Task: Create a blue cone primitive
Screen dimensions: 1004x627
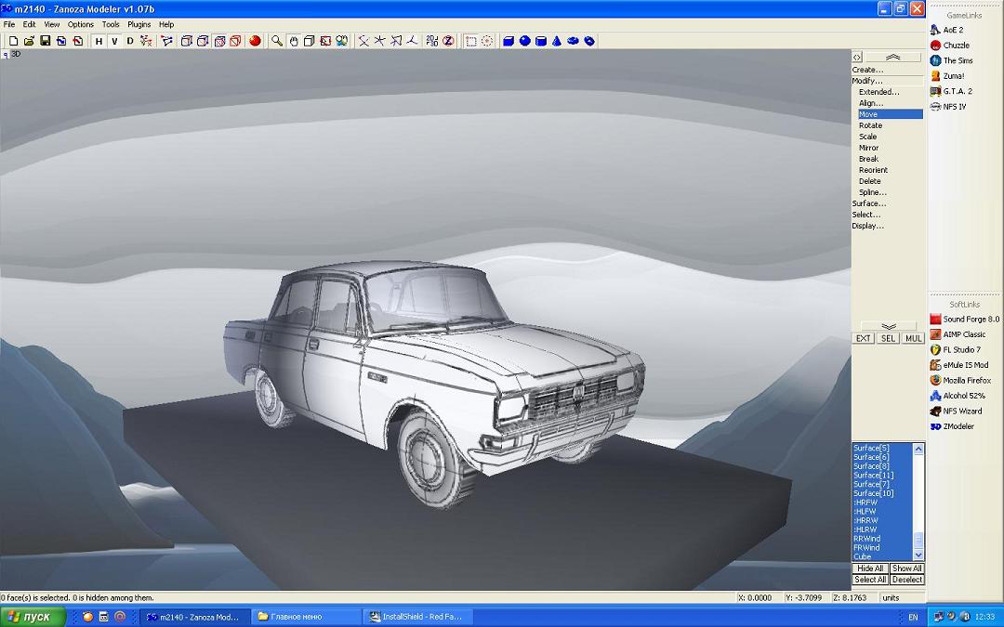Action: coord(557,41)
